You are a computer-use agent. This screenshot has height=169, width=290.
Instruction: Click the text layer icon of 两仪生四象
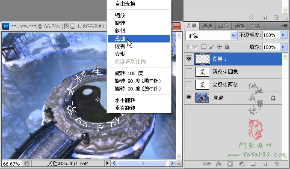point(202,72)
